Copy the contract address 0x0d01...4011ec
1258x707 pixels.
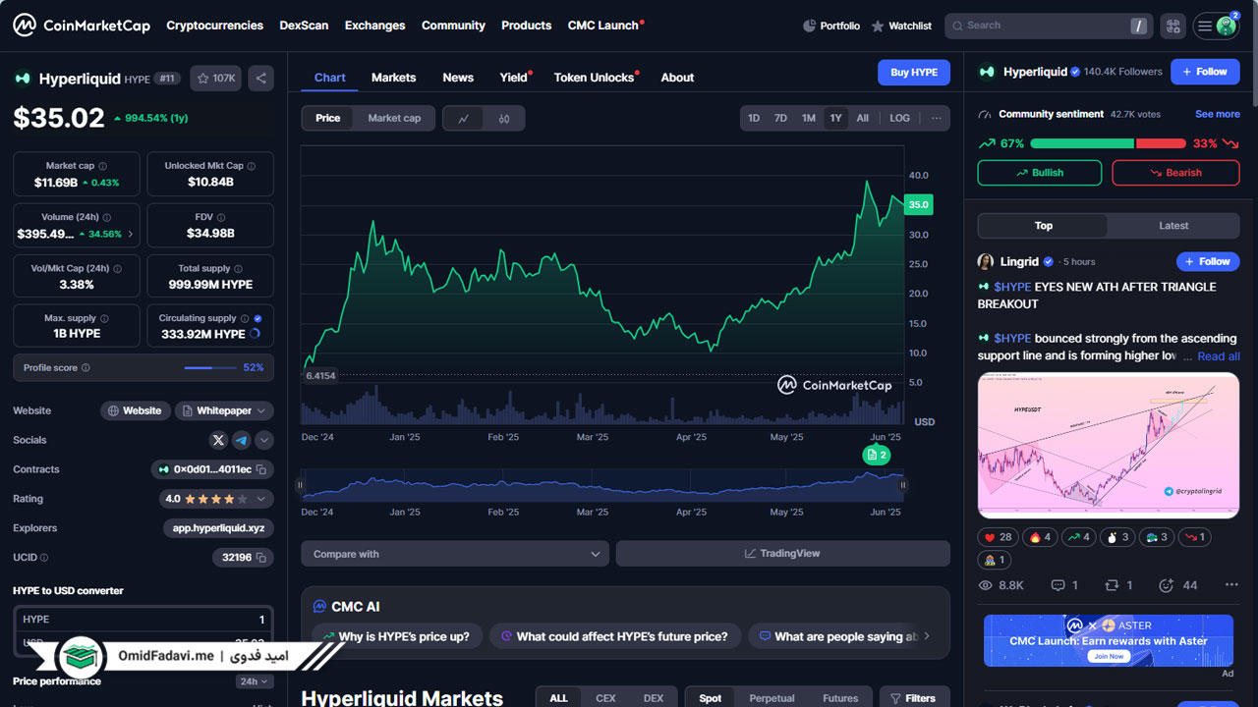(x=263, y=470)
